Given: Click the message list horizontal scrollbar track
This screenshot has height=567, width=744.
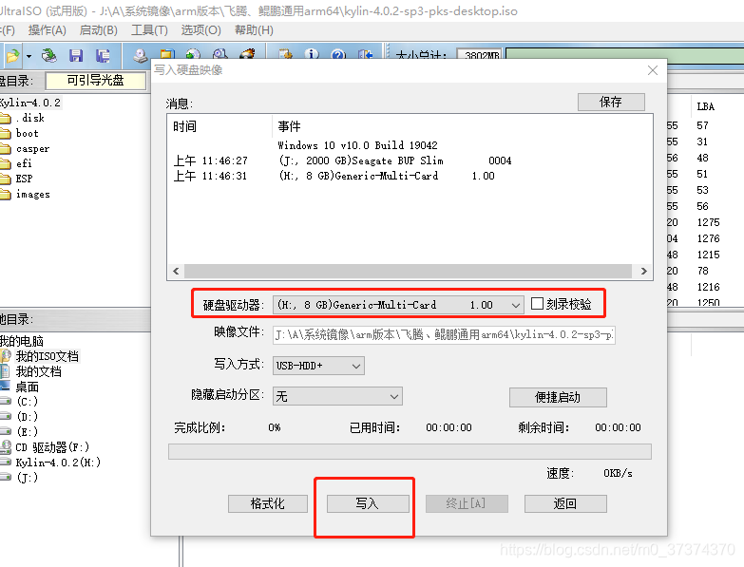Looking at the screenshot, I should 408,272.
